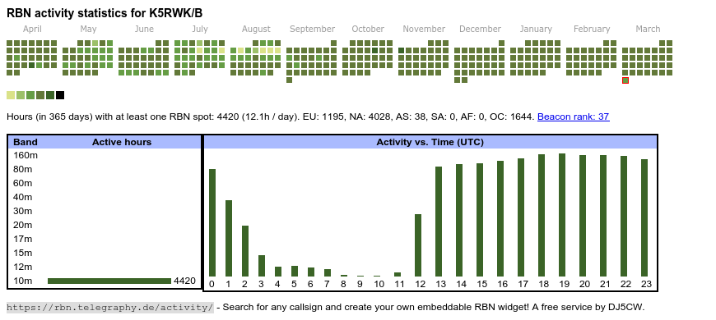Click the Active hours column header
Image resolution: width=716 pixels, height=320 pixels.
(x=122, y=142)
